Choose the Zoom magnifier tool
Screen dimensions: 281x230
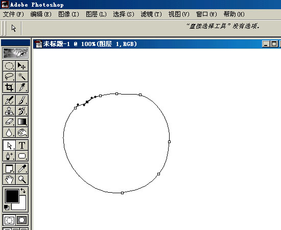tap(22, 179)
